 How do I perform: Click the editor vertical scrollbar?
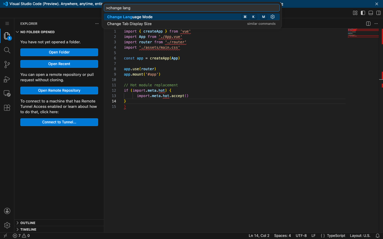coord(381,131)
